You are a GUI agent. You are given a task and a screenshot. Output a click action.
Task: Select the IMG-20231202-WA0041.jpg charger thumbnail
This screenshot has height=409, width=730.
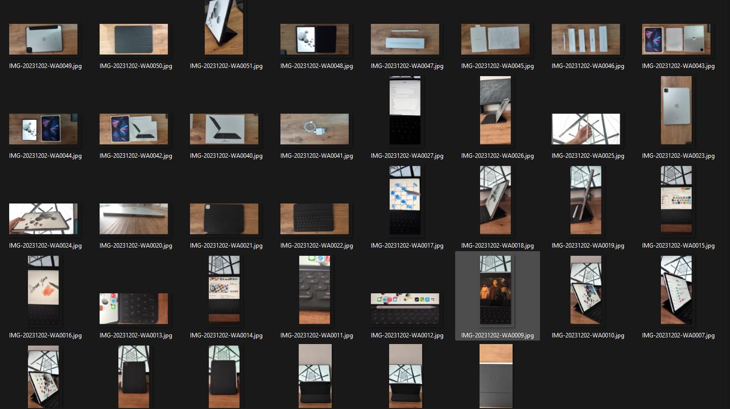coord(314,129)
